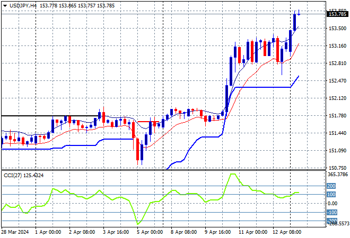
Task: Click the CCI 200 level label
Action: coord(331,186)
